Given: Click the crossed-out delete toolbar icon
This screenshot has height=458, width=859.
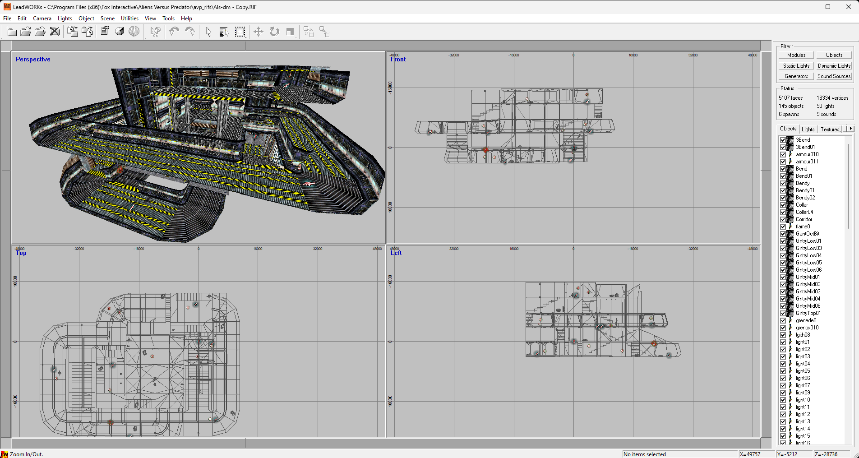Looking at the screenshot, I should (x=55, y=32).
